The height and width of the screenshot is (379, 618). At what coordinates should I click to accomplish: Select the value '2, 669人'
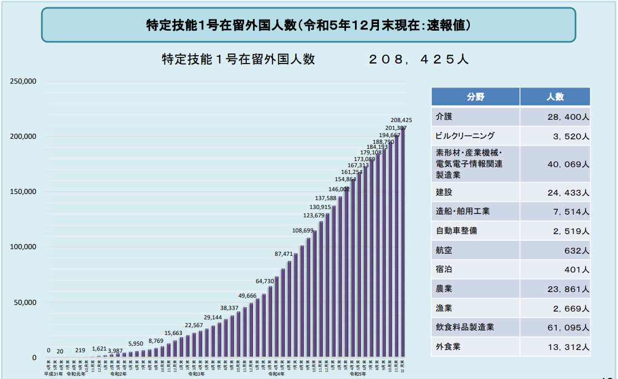[x=571, y=309]
